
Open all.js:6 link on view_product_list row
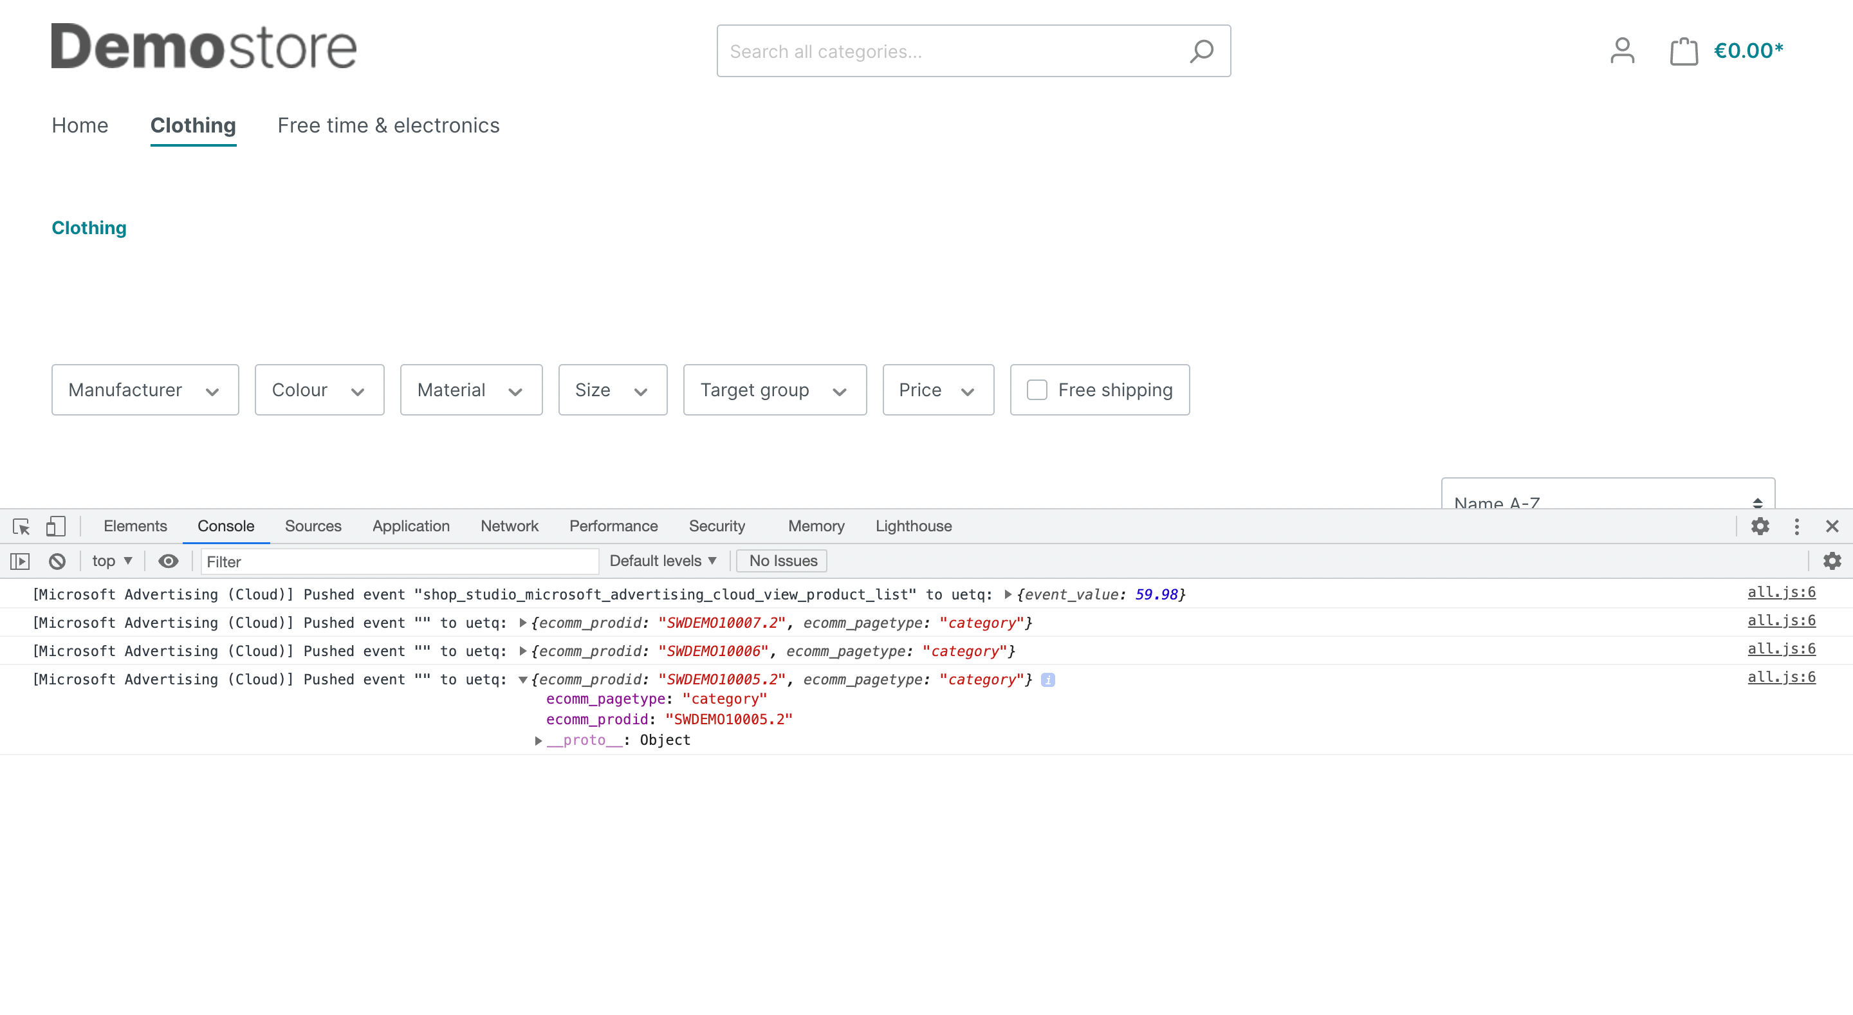click(1781, 592)
